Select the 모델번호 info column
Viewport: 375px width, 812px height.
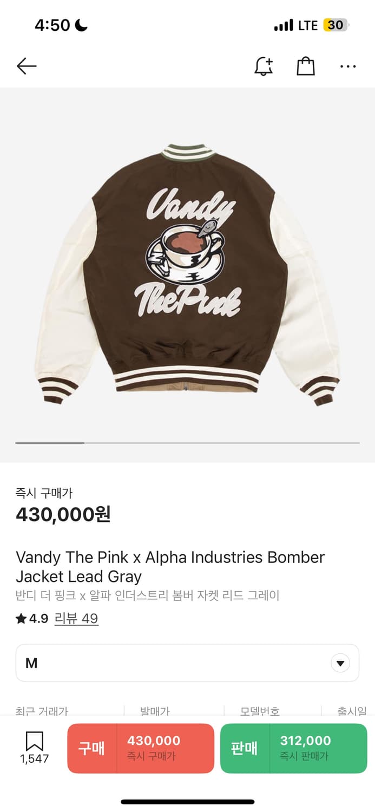tap(260, 711)
